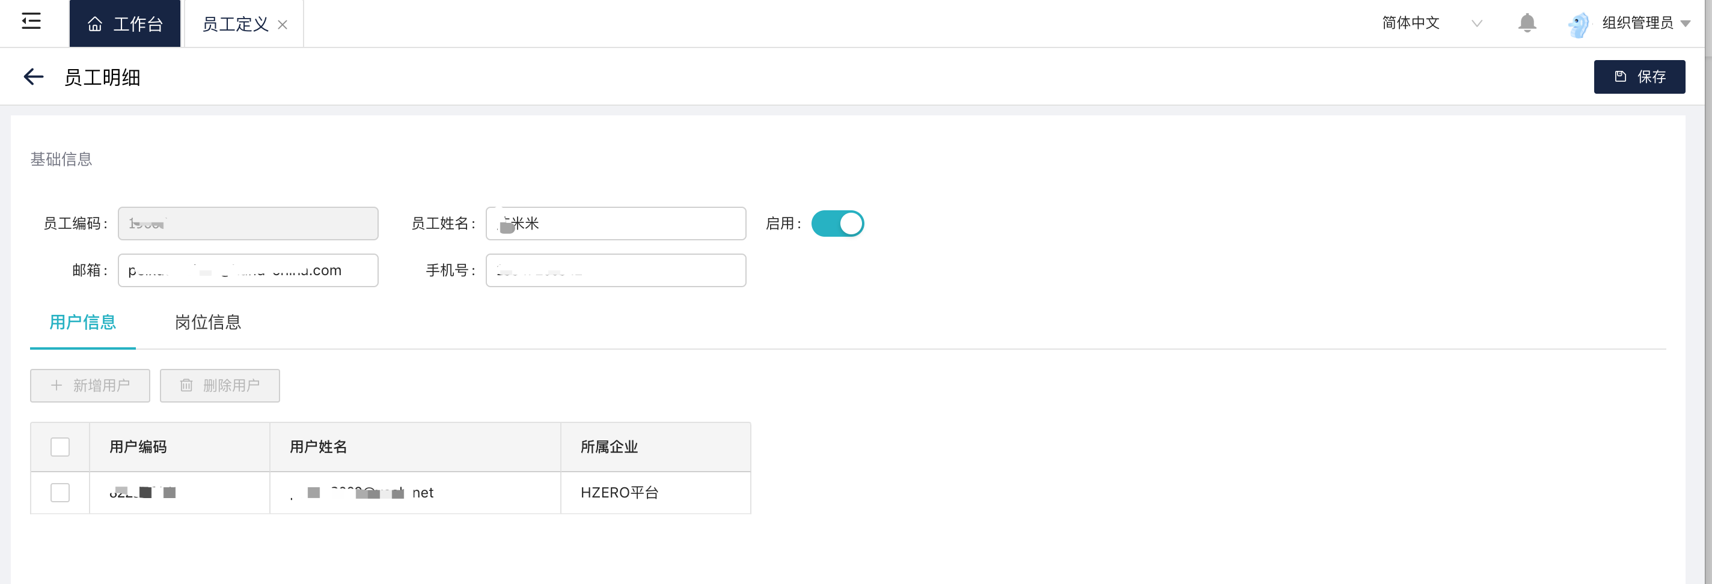Click the 所属企业 column header
The image size is (1712, 584).
point(656,447)
